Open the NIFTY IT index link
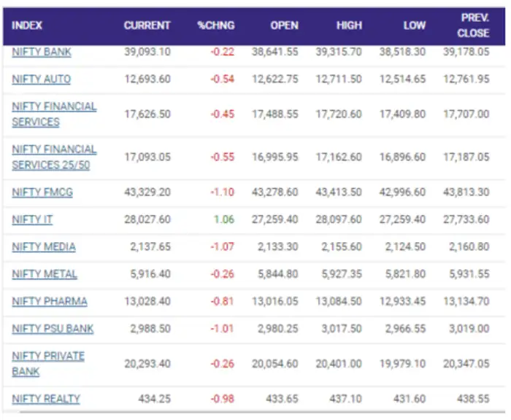511x420 pixels. tap(32, 219)
